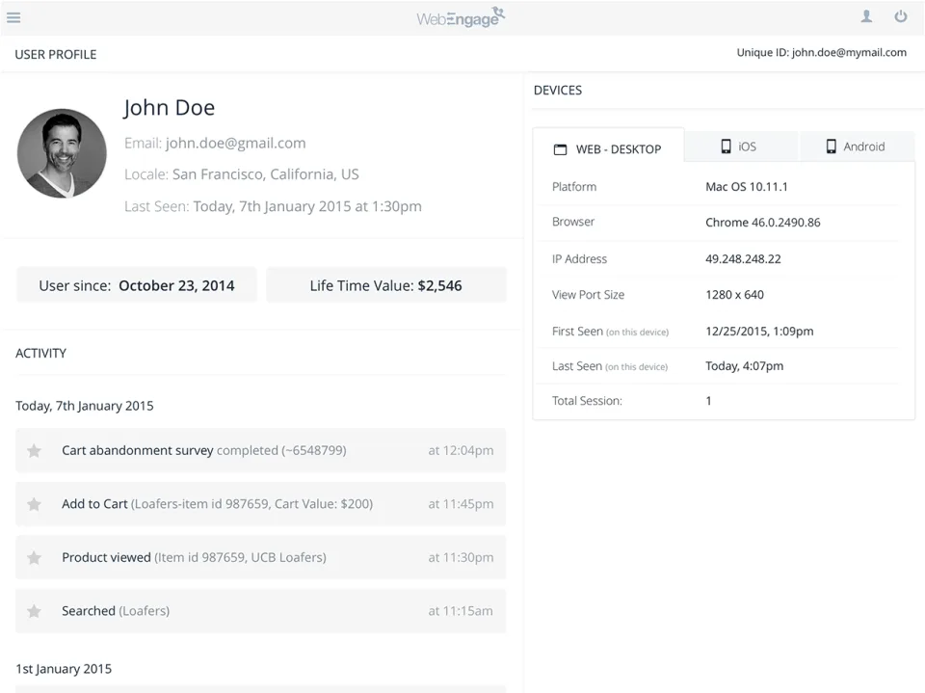Click the Android phone icon
Image resolution: width=925 pixels, height=693 pixels.
[x=831, y=147]
